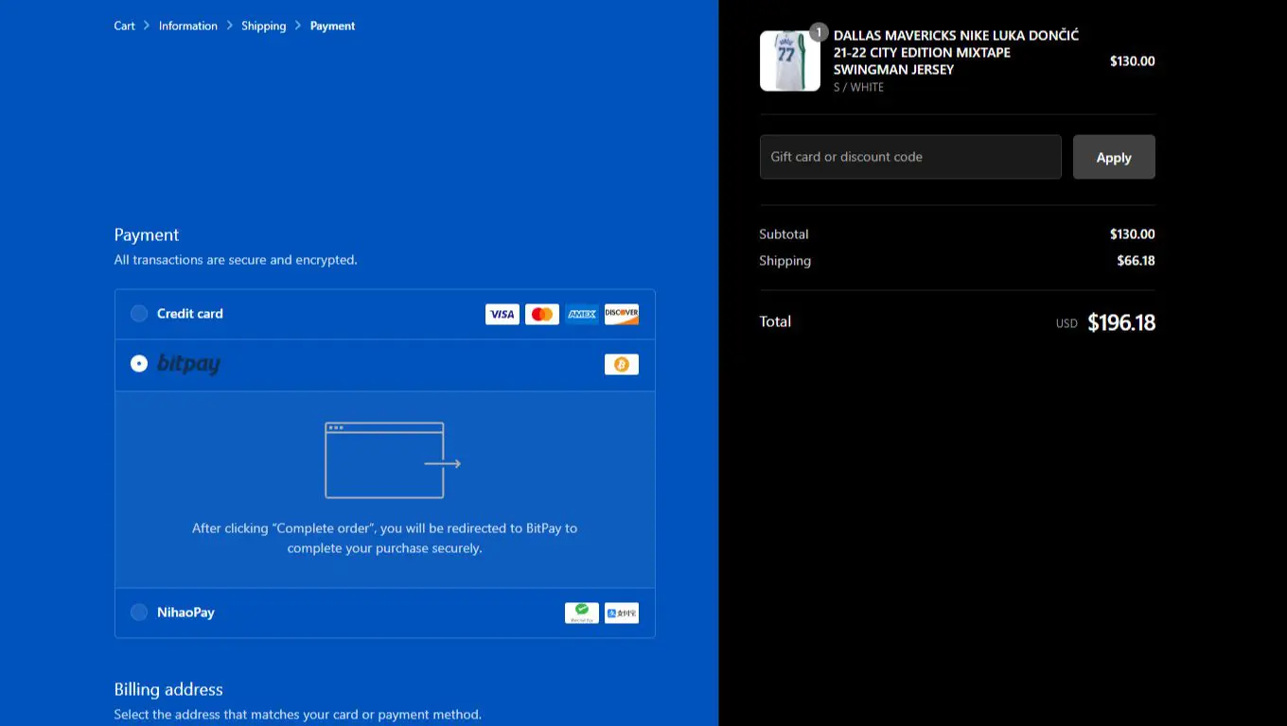Image resolution: width=1287 pixels, height=726 pixels.
Task: Click the Subtotal label
Action: click(784, 234)
